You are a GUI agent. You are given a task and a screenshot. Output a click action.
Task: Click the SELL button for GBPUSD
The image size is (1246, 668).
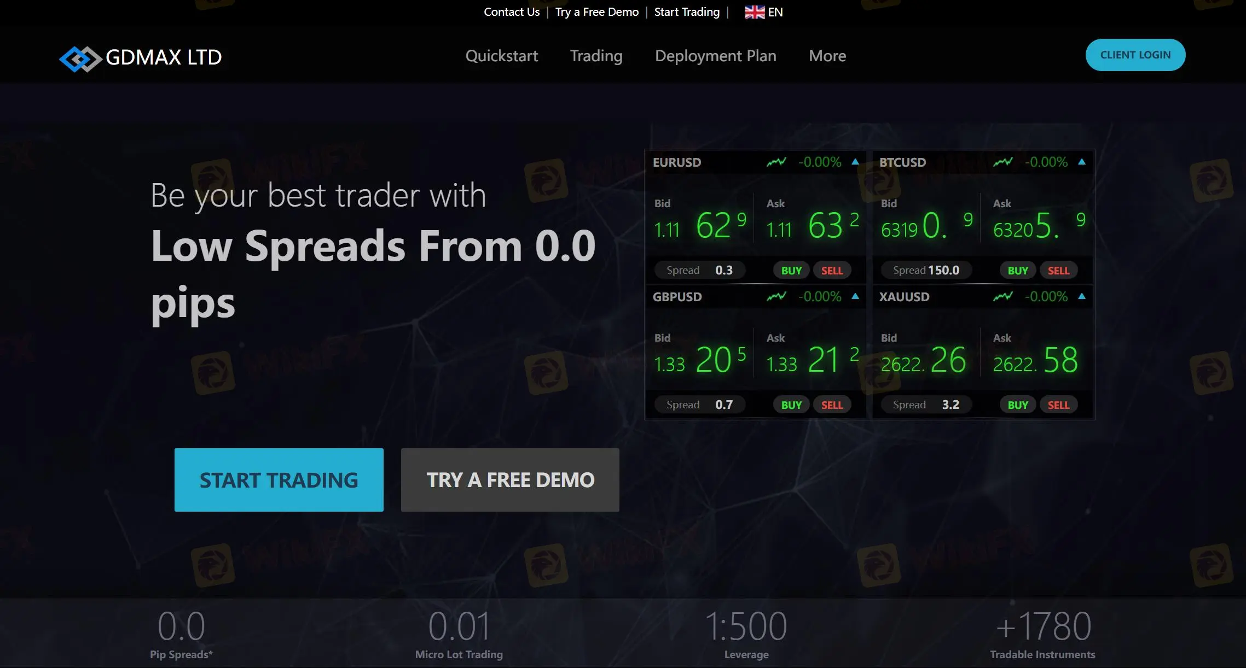(832, 405)
